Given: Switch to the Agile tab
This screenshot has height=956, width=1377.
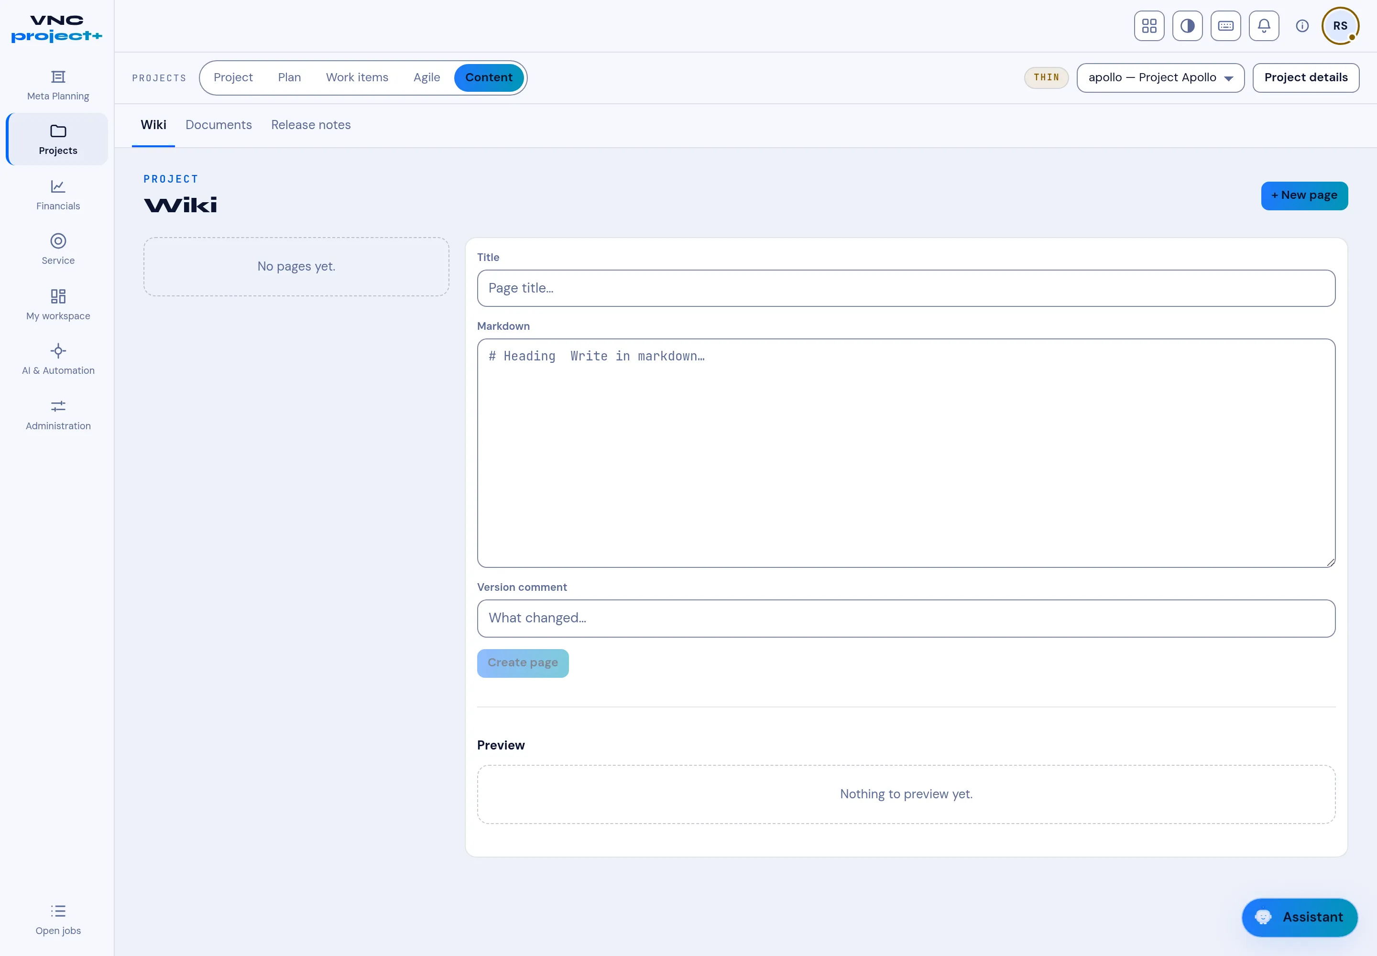Looking at the screenshot, I should point(426,78).
